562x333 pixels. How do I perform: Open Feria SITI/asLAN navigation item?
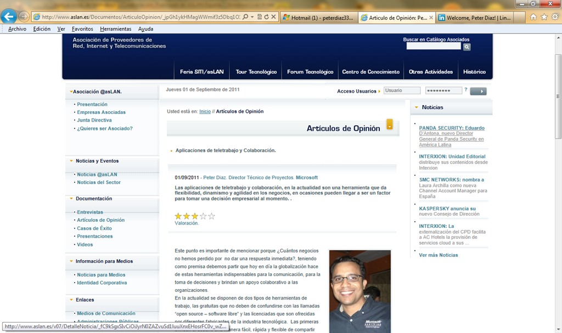202,72
